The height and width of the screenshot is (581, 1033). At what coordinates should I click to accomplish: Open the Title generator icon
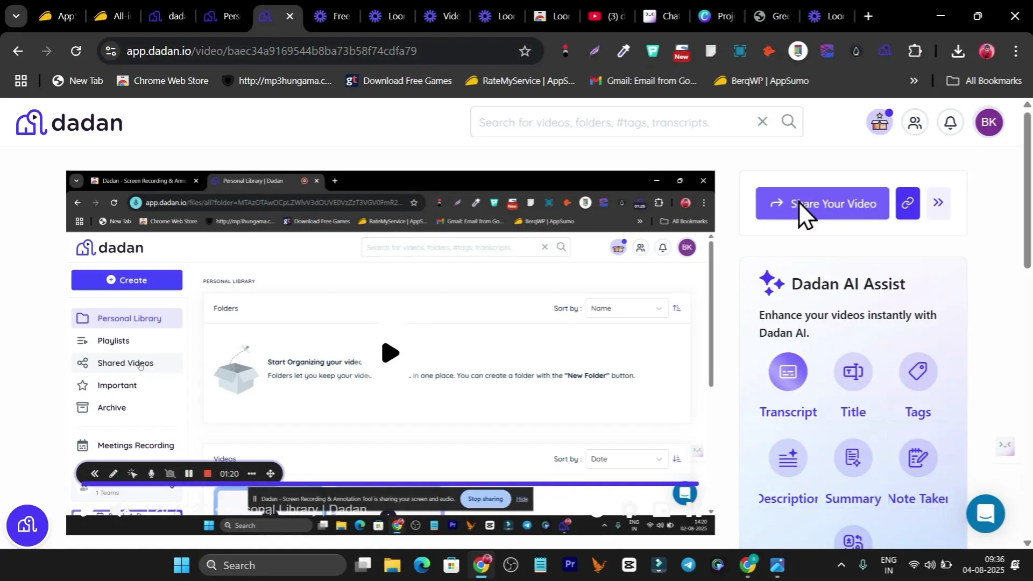pos(853,372)
